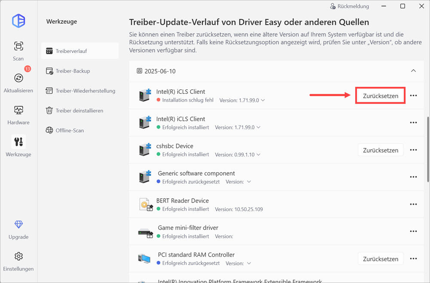Viewport: 430px width, 283px height.
Task: Expand version dropdown of installed iCLS Client
Action: click(x=258, y=127)
